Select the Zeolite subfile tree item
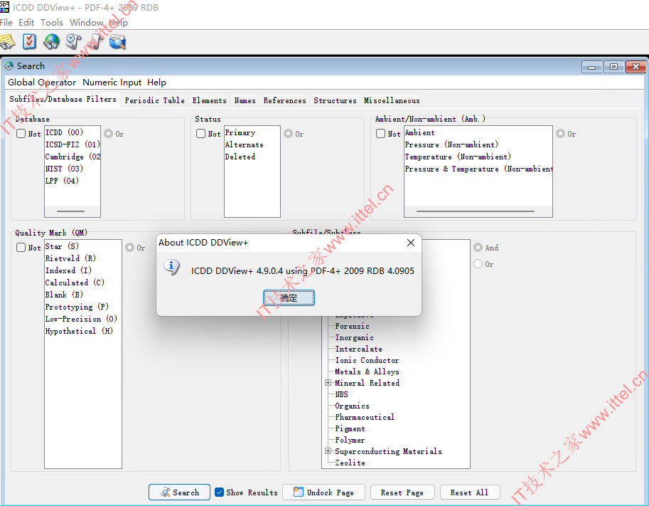Screen dimensions: 649x506 tap(350, 463)
